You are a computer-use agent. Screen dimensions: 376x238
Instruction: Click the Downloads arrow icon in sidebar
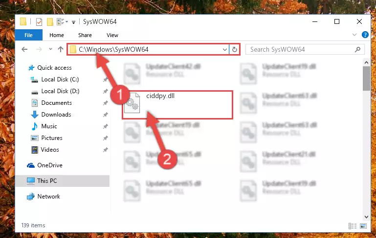pos(35,115)
